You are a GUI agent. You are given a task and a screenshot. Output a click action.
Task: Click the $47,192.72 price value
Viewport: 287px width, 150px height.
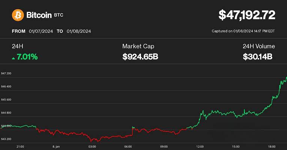coord(247,15)
